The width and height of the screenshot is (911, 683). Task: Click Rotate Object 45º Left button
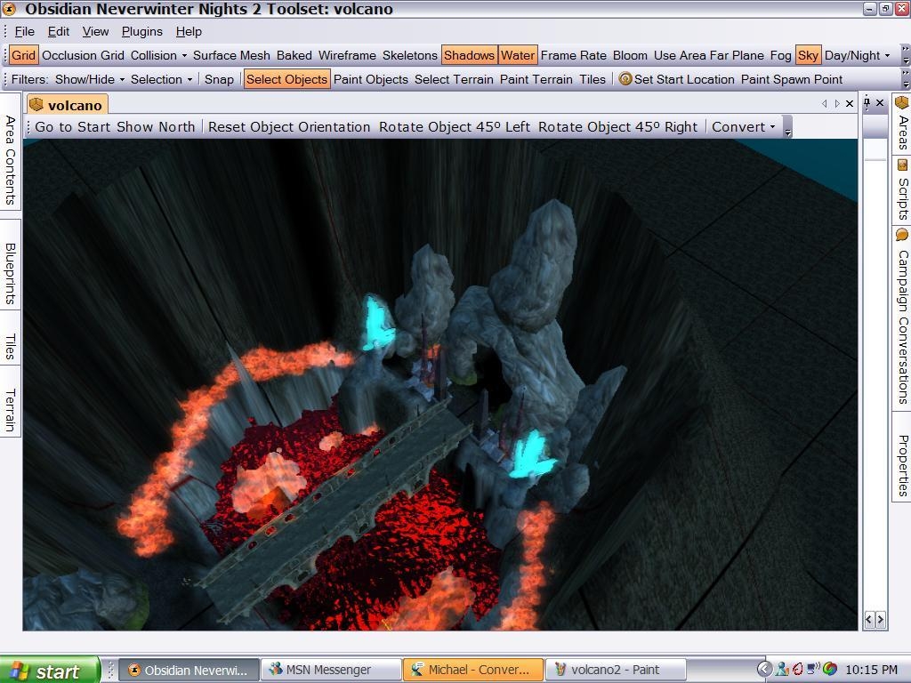pyautogui.click(x=454, y=126)
